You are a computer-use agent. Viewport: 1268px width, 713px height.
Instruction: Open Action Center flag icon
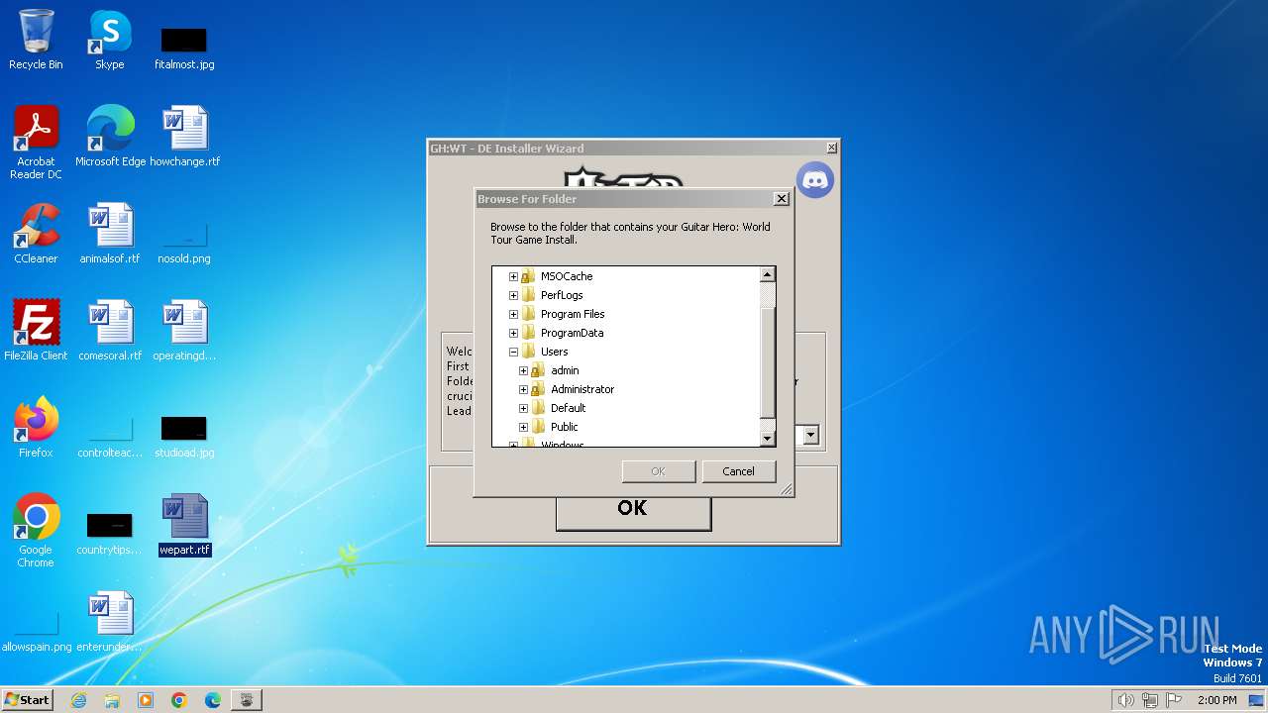1174,700
